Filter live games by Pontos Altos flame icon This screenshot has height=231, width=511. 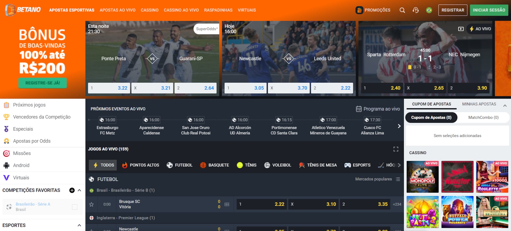click(x=125, y=165)
